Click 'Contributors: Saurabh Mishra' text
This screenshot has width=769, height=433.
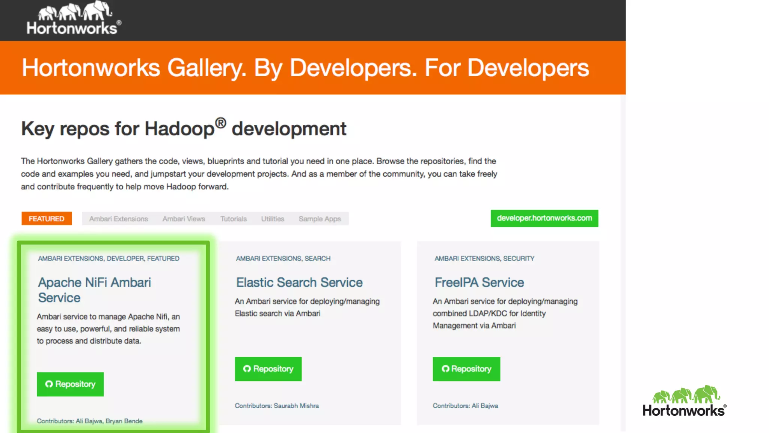[x=277, y=406]
